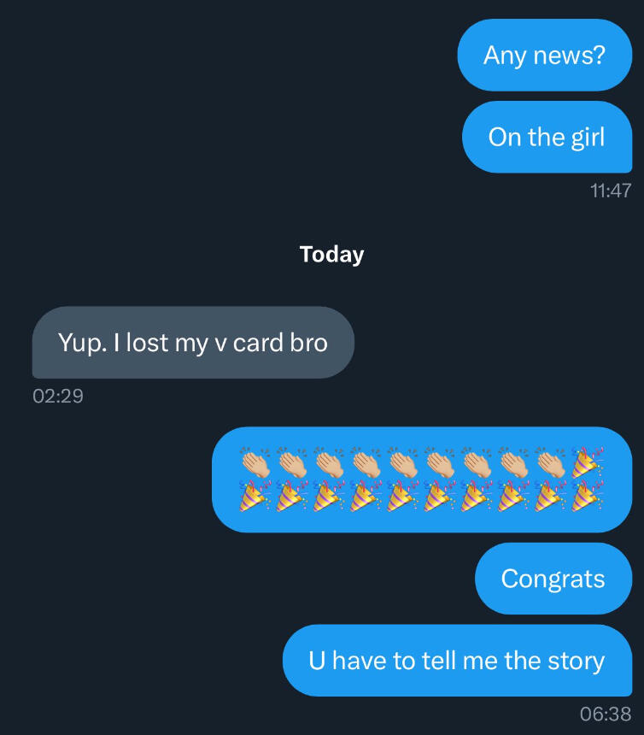Click the party popper in the top emoji row
Image resolution: width=644 pixels, height=735 pixels.
point(588,462)
